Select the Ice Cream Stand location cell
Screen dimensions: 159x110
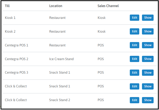click(x=61, y=59)
